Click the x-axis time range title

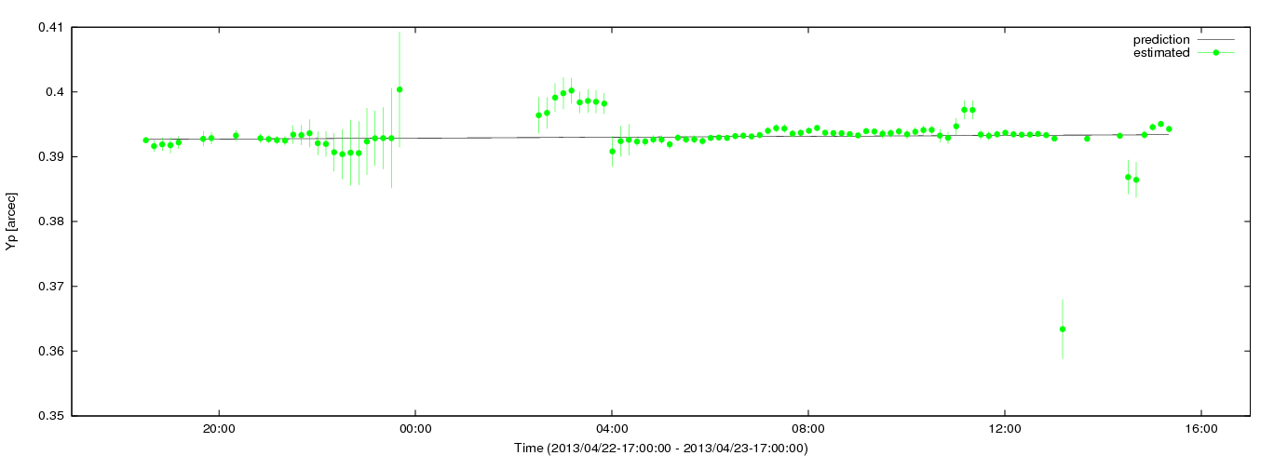[x=661, y=449]
